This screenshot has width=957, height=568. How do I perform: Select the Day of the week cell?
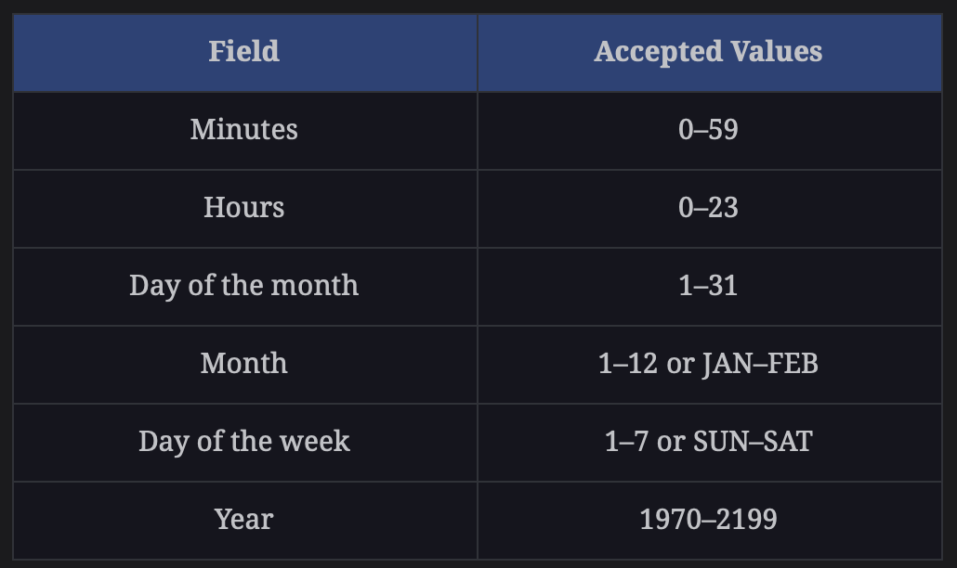[244, 443]
